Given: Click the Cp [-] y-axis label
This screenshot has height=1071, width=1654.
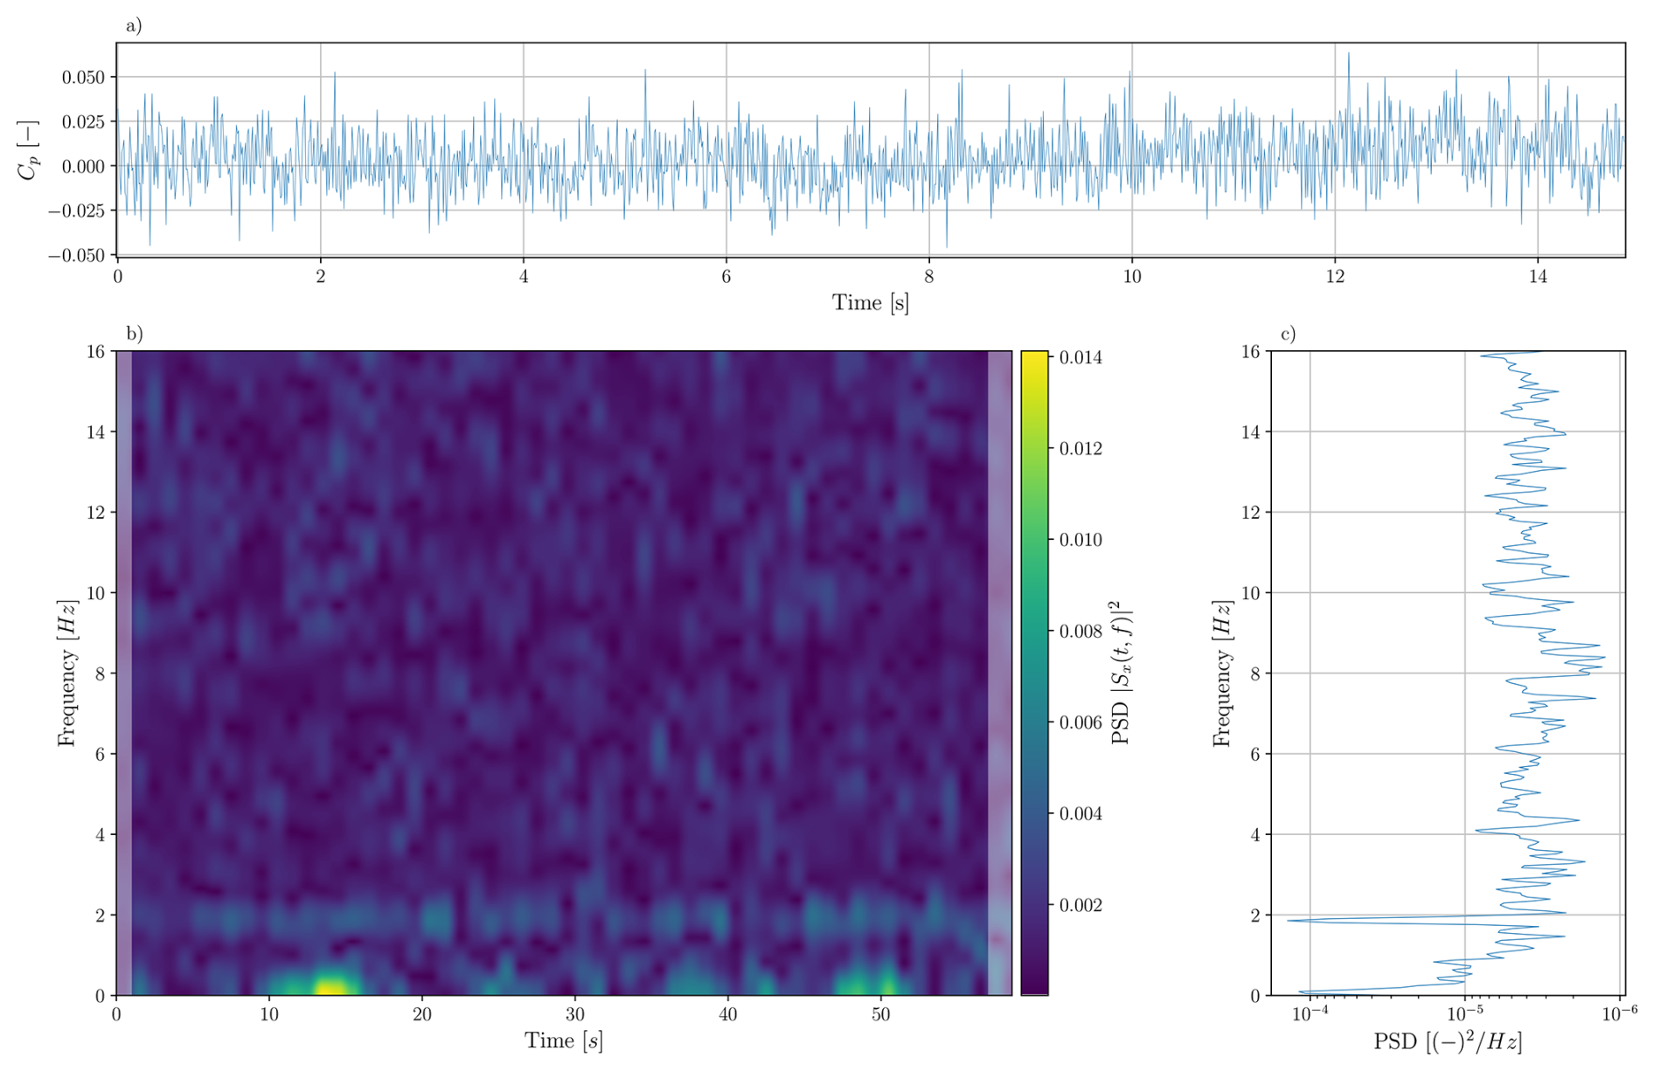Looking at the screenshot, I should coord(28,149).
